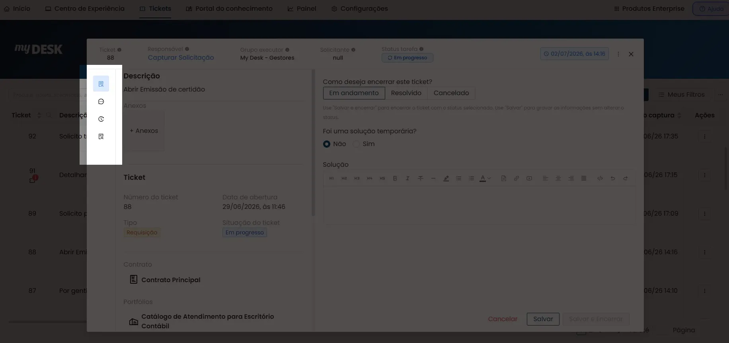Align solution text to the left
Viewport: 729px width, 343px height.
(x=546, y=178)
